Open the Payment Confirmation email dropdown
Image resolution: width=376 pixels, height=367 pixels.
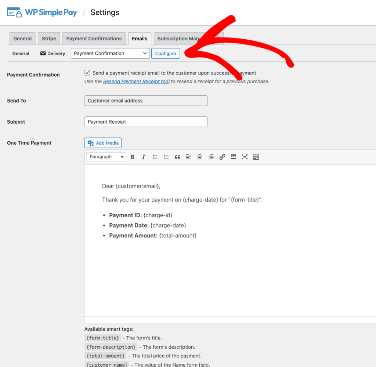[x=110, y=53]
